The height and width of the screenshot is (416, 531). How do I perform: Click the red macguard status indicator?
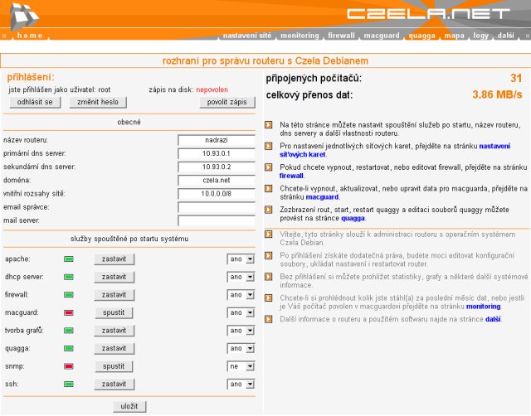coord(69,312)
